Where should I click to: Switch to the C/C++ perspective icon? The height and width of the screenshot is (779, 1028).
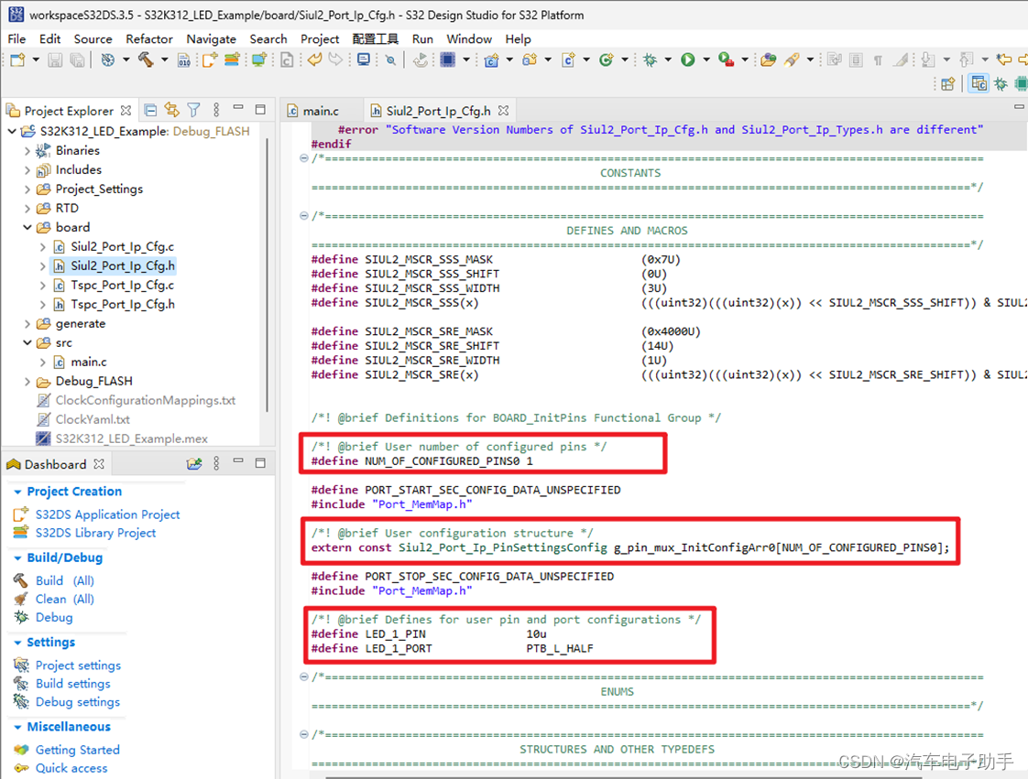coord(979,84)
